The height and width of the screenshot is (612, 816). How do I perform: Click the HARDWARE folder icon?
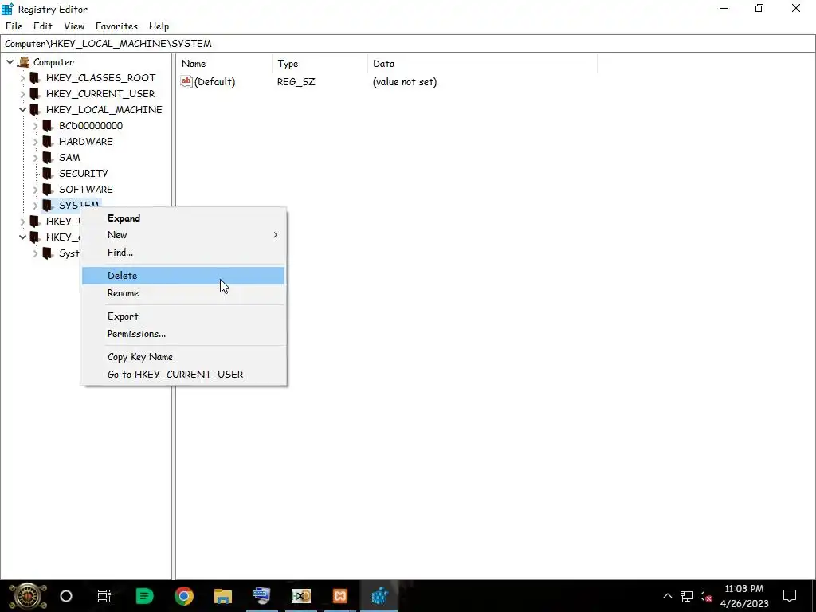(x=48, y=142)
